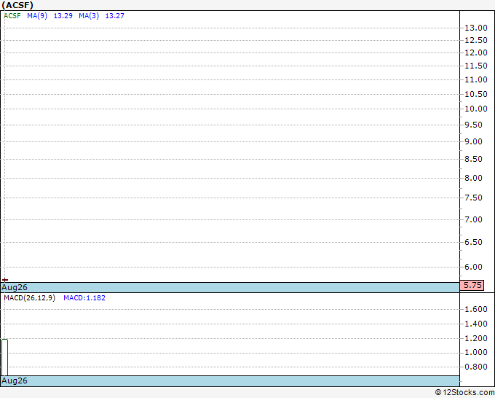Click the Aug26 date label under the MACD panel
Viewport: 495px width, 398px height.
(15, 381)
